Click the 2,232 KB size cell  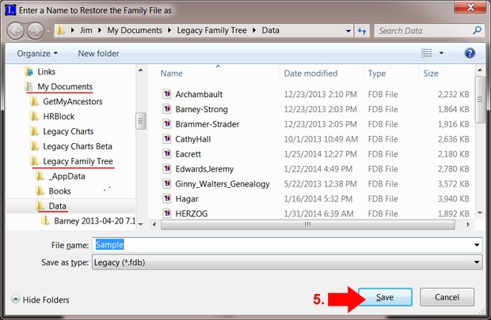tap(453, 94)
